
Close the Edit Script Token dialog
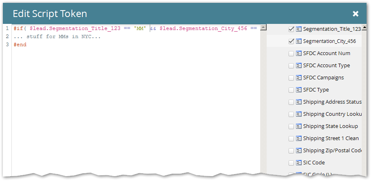click(x=356, y=14)
